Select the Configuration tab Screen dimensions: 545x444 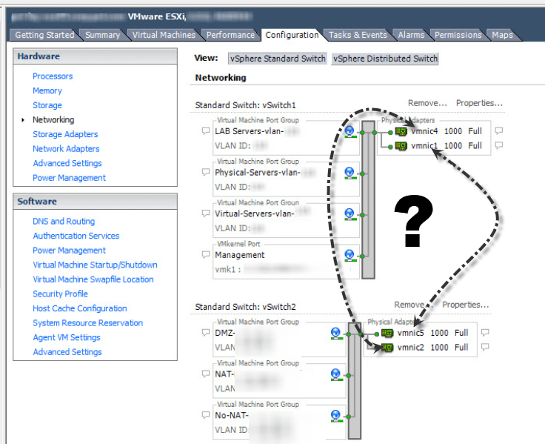click(x=292, y=35)
